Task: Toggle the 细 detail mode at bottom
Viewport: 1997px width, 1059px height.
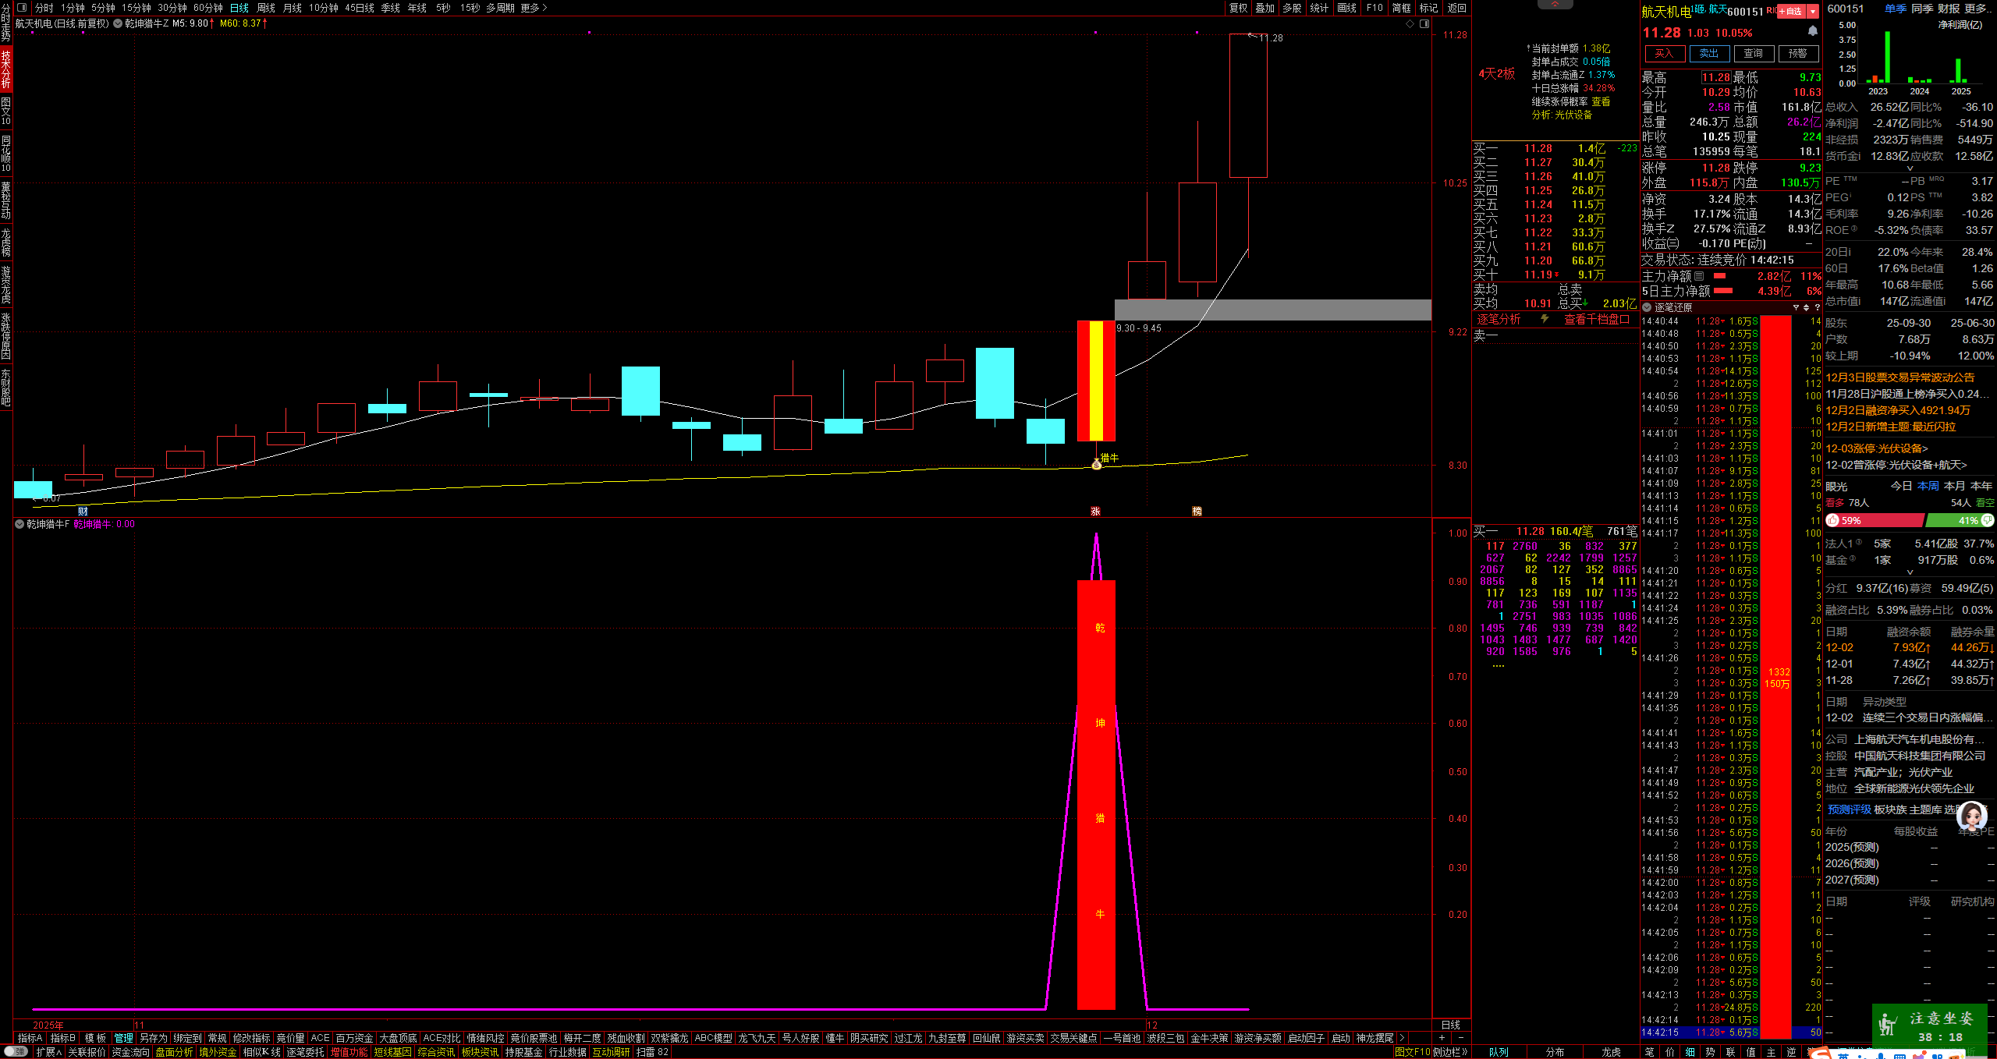Action: point(1690,1052)
